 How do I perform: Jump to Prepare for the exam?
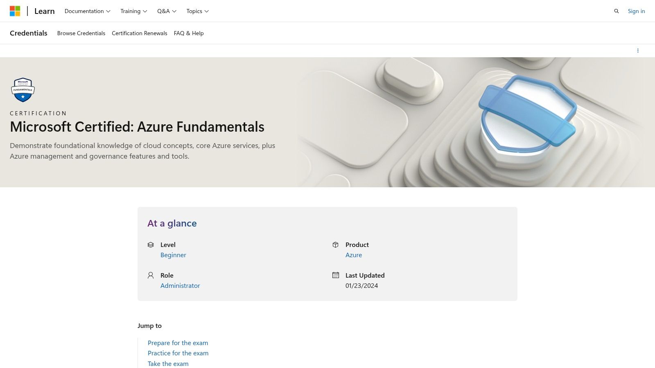(178, 343)
